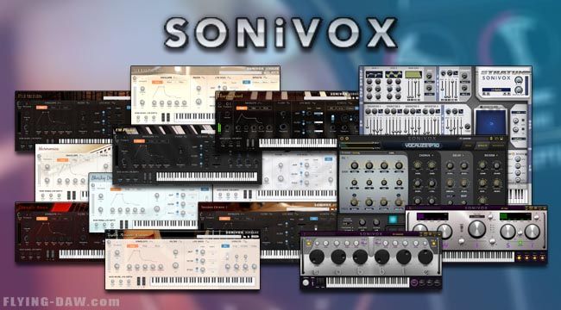The height and width of the screenshot is (310, 561).
Task: Click the green display on silver synth
Action: point(515,217)
